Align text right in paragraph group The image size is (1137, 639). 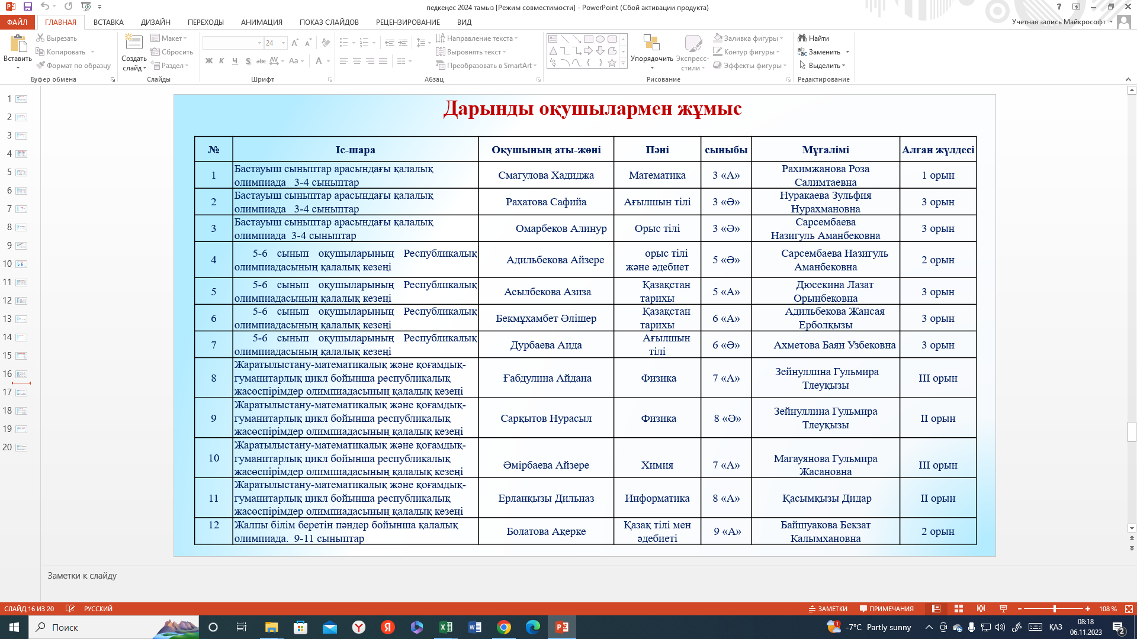pos(370,61)
